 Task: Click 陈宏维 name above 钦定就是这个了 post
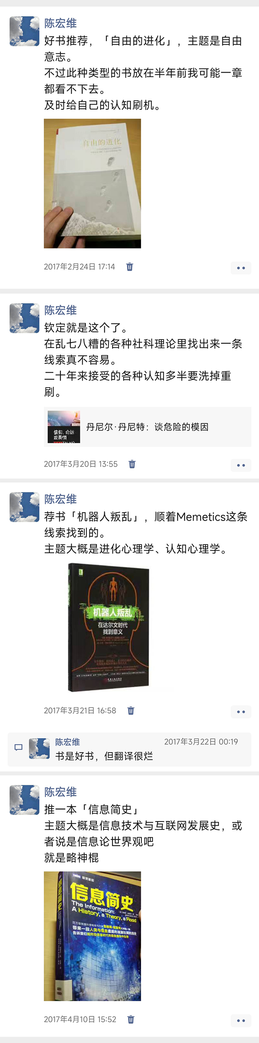pos(60,310)
